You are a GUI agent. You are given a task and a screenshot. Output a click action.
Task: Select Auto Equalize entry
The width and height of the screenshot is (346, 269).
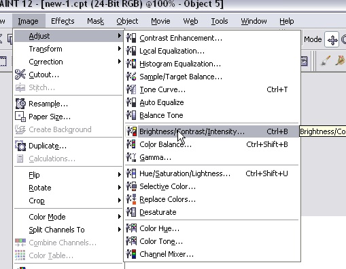tap(212, 102)
